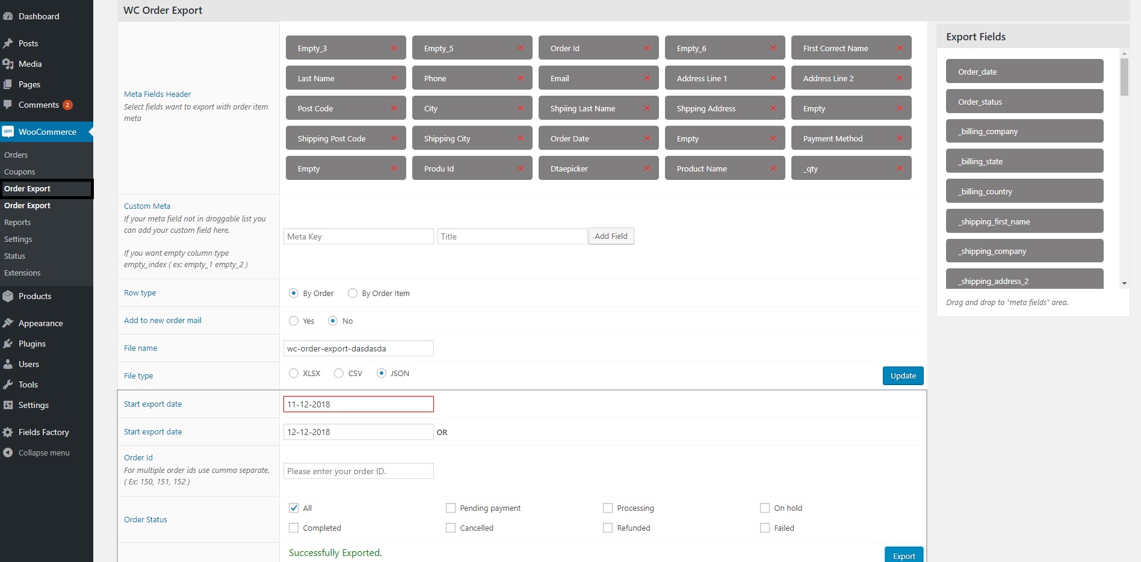Remove the Empty_3 meta field
Viewport: 1141px width, 562px height.
pyautogui.click(x=394, y=48)
